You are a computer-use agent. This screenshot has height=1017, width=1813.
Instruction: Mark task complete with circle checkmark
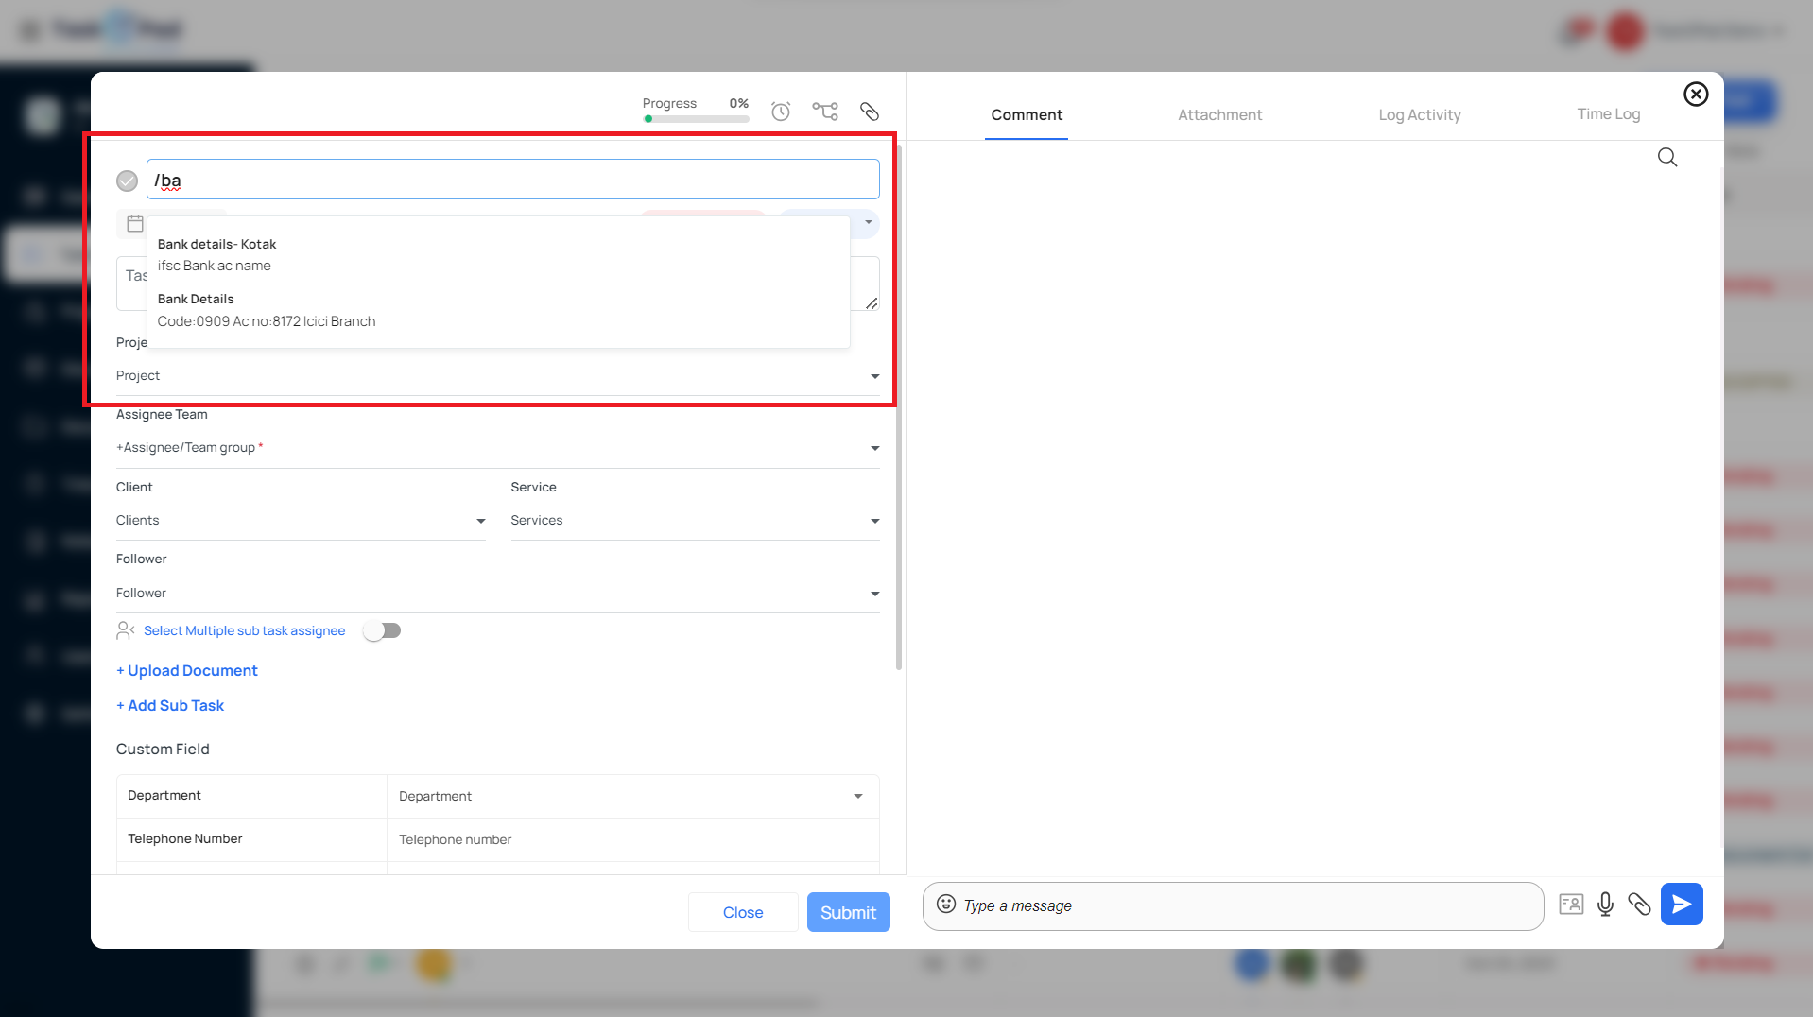pyautogui.click(x=127, y=181)
